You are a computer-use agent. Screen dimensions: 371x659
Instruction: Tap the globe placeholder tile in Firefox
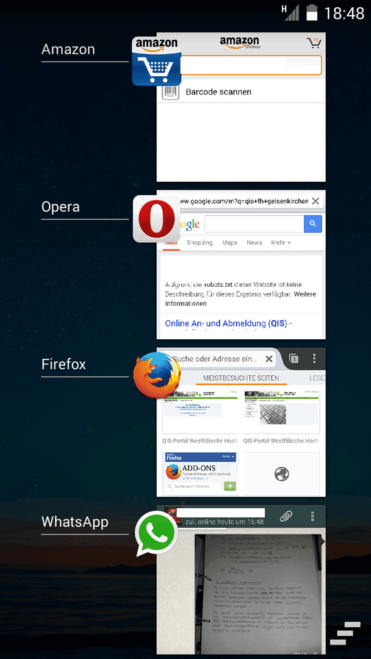(282, 474)
